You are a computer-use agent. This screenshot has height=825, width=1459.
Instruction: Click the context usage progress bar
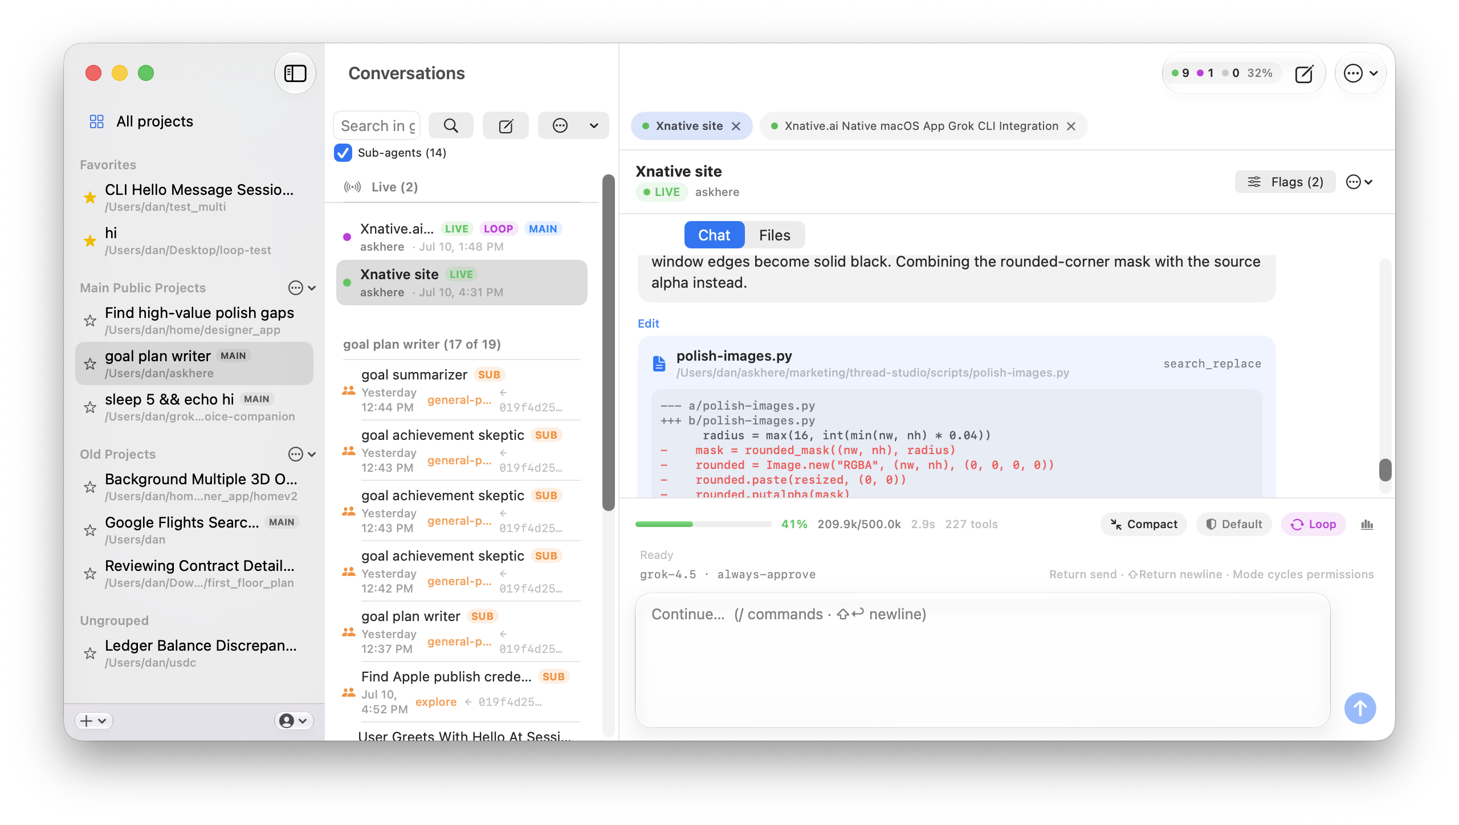pos(703,524)
